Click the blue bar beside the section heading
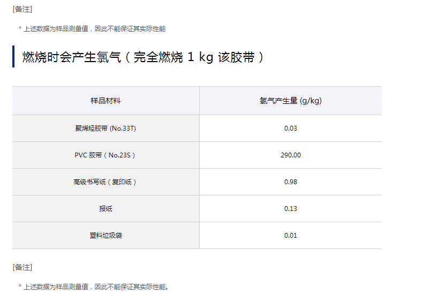This screenshot has width=431, height=302. pyautogui.click(x=13, y=57)
